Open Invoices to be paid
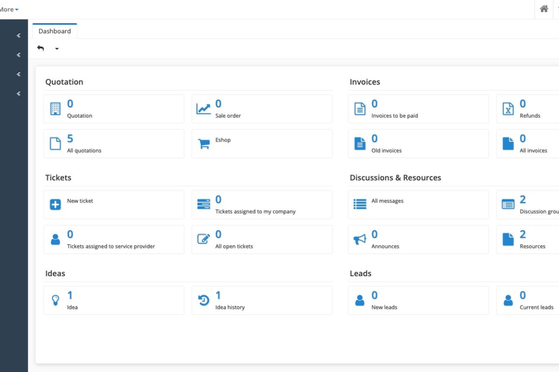559x372 pixels. [418, 109]
